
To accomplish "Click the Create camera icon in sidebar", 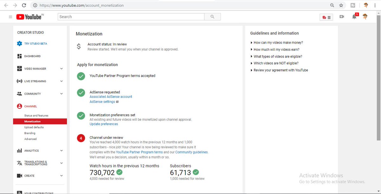I will [19, 176].
